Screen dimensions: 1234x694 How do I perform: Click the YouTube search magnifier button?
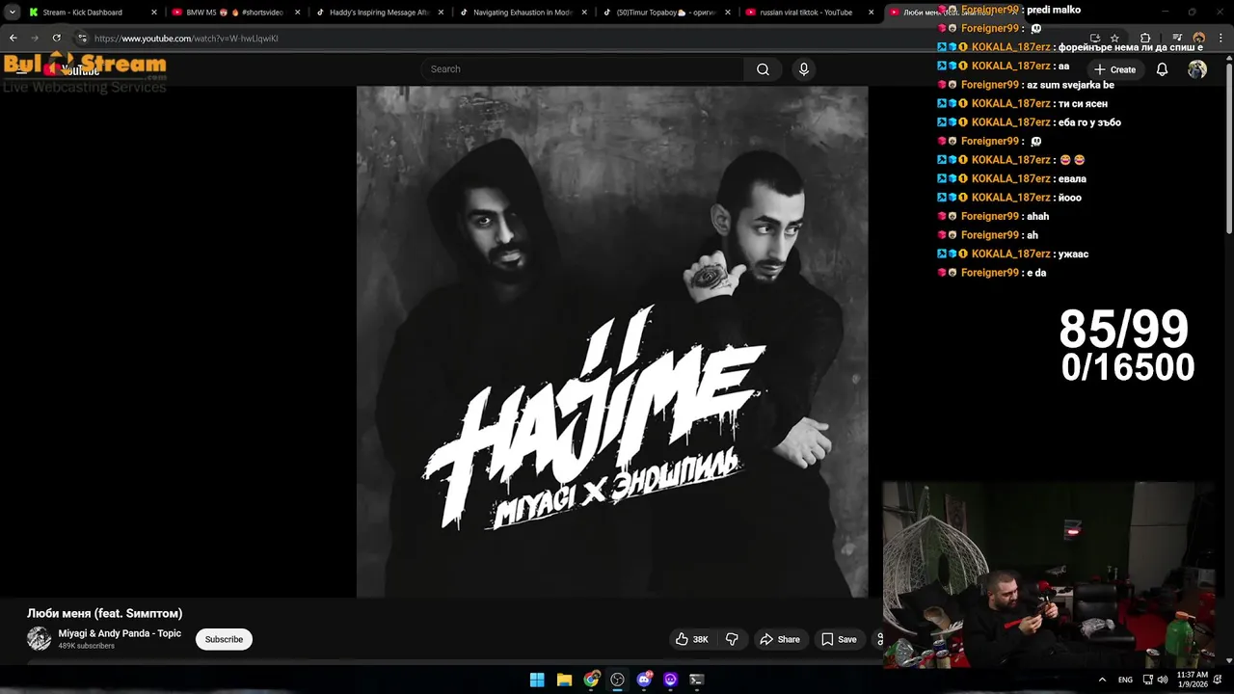pyautogui.click(x=763, y=69)
